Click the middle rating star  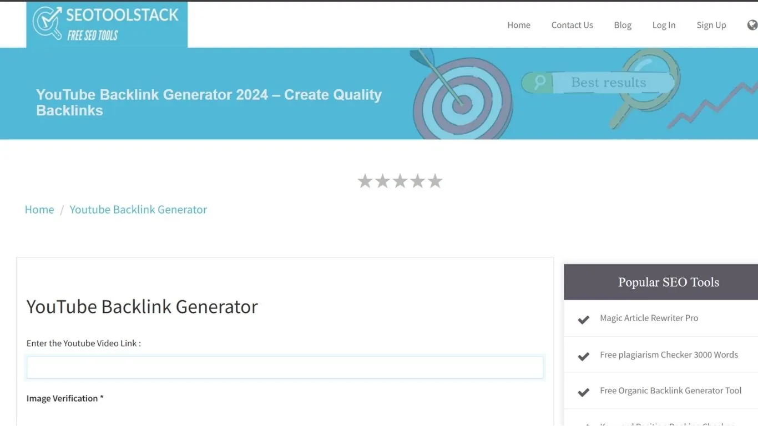pyautogui.click(x=400, y=181)
